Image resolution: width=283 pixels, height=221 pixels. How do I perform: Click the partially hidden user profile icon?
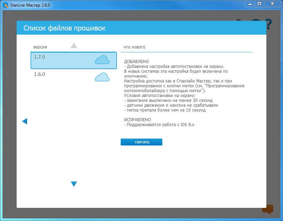239,21
